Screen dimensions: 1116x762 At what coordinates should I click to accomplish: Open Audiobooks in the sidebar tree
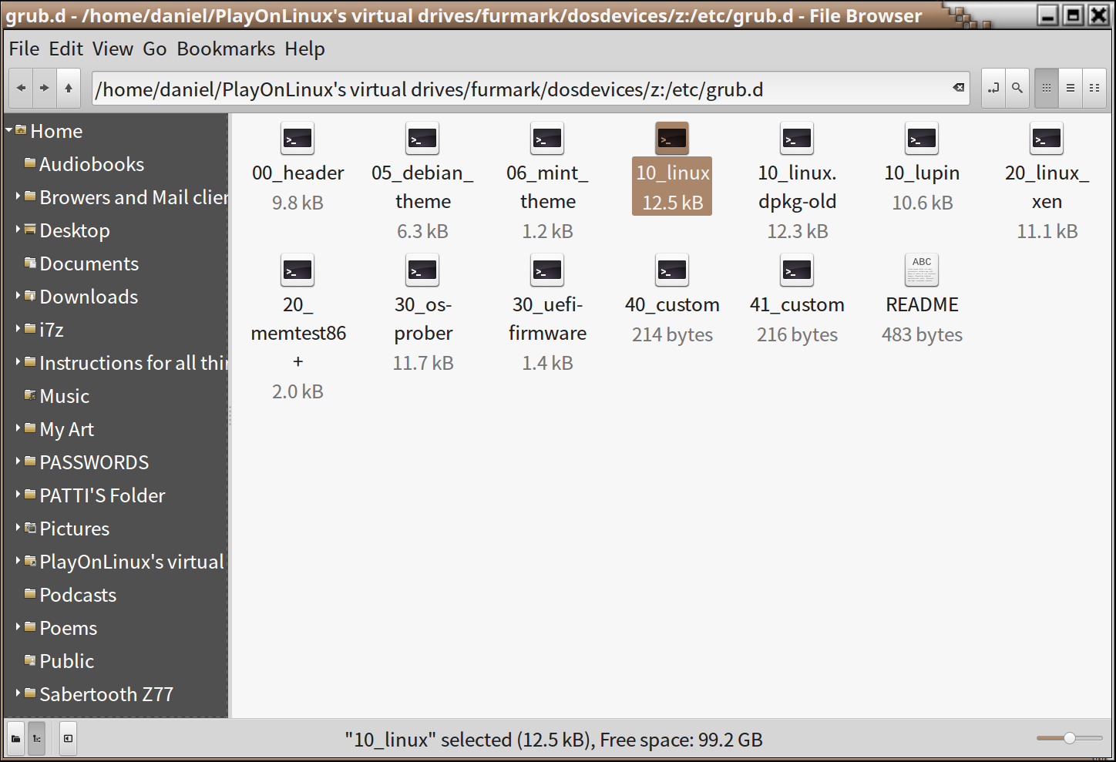(92, 163)
